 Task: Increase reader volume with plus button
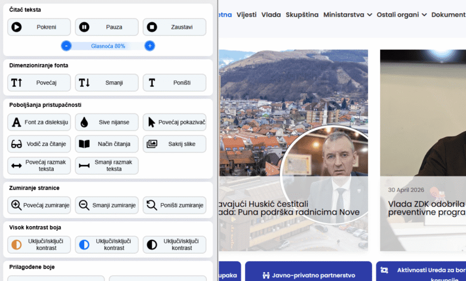[150, 46]
